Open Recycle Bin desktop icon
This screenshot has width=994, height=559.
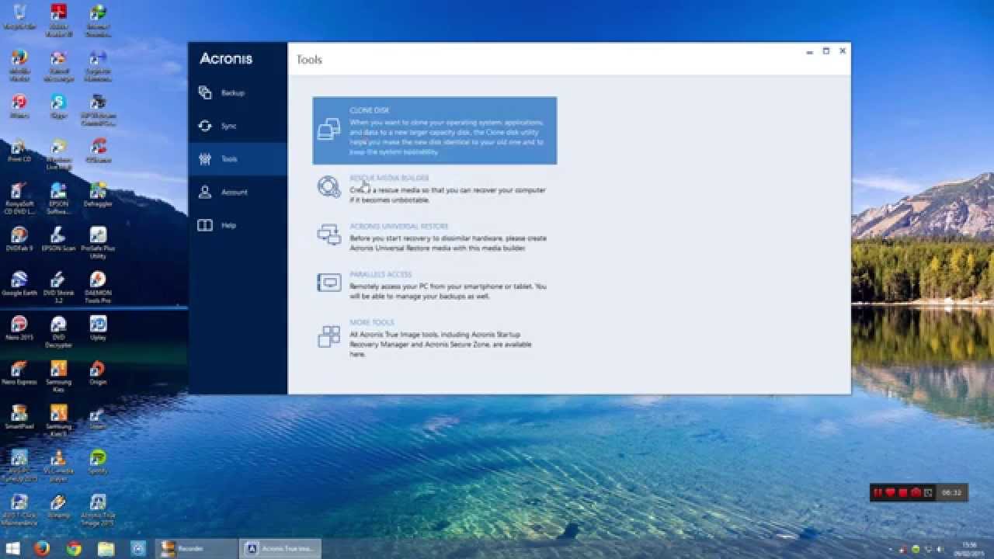[19, 17]
